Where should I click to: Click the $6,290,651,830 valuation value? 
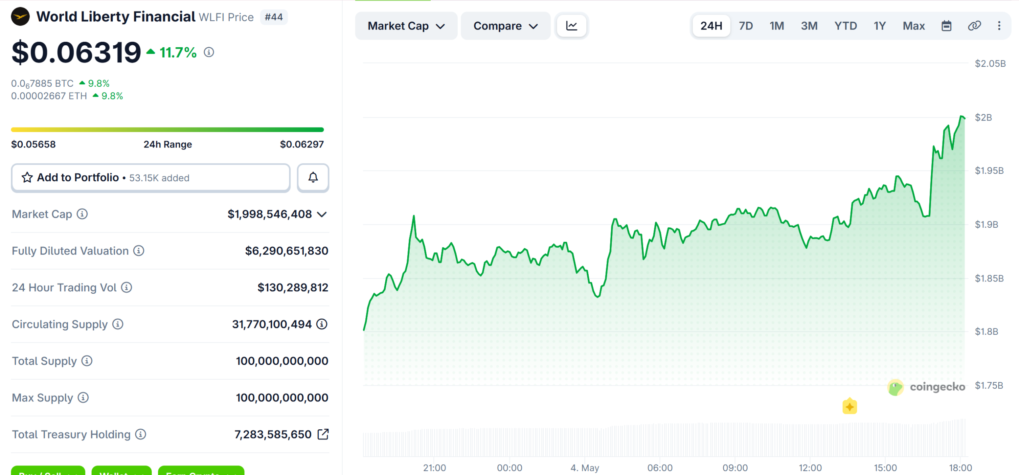pos(287,251)
